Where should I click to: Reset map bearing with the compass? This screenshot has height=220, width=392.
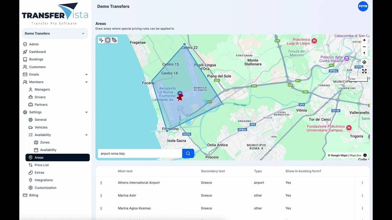pos(364,53)
